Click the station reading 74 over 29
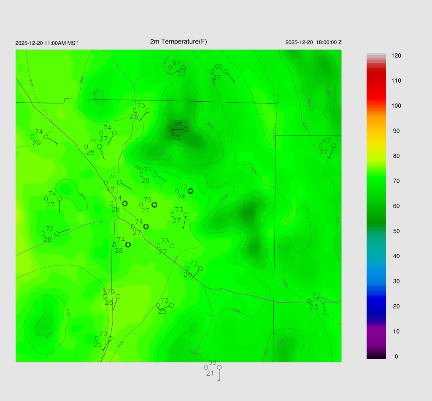The height and width of the screenshot is (401, 432). (x=46, y=137)
